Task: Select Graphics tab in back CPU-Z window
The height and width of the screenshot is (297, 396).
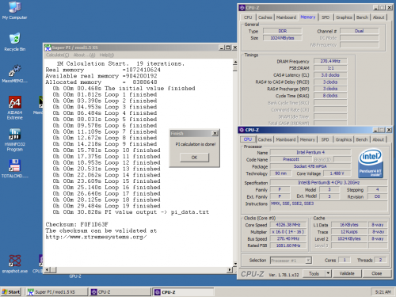Action: (x=344, y=17)
